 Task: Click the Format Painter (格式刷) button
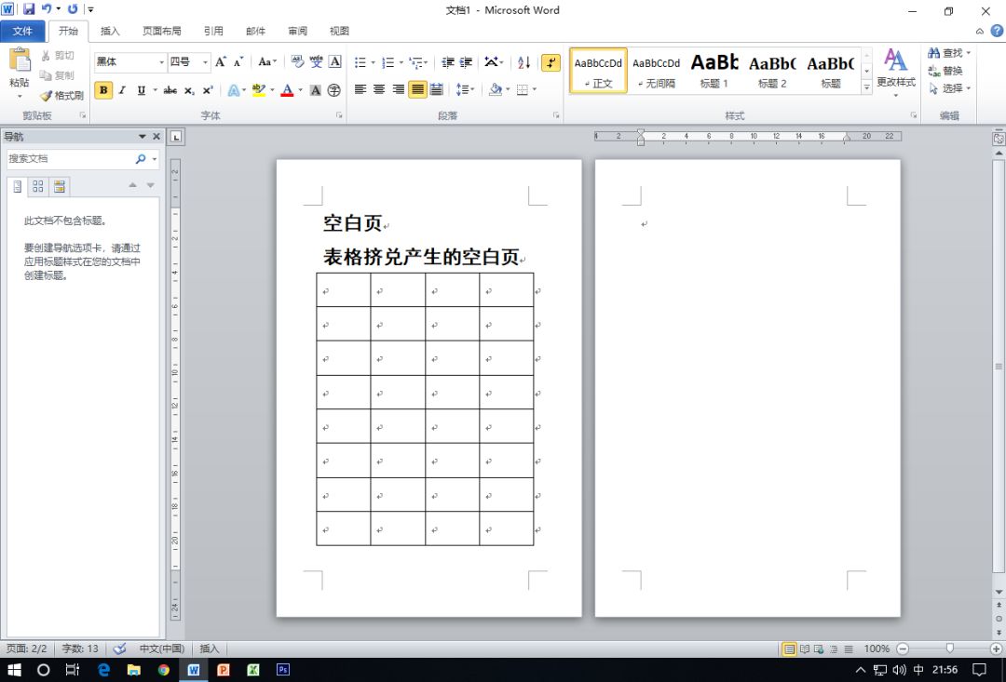point(62,95)
